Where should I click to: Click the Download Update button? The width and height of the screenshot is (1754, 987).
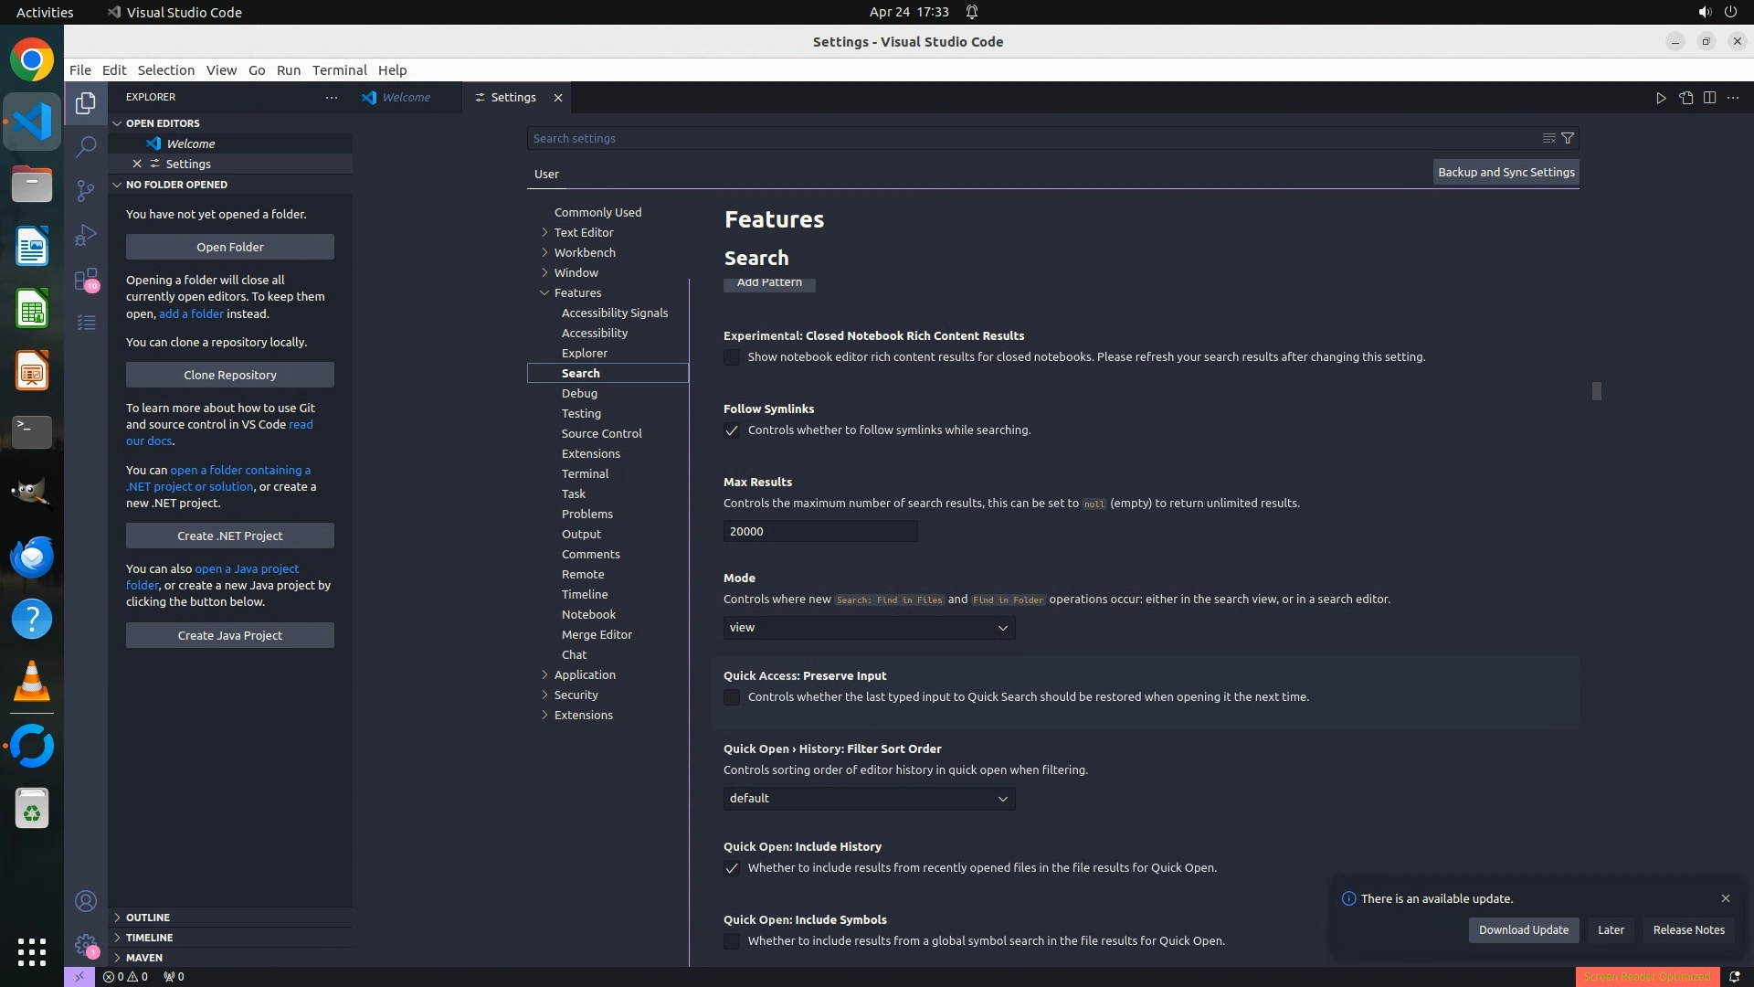1523,930
